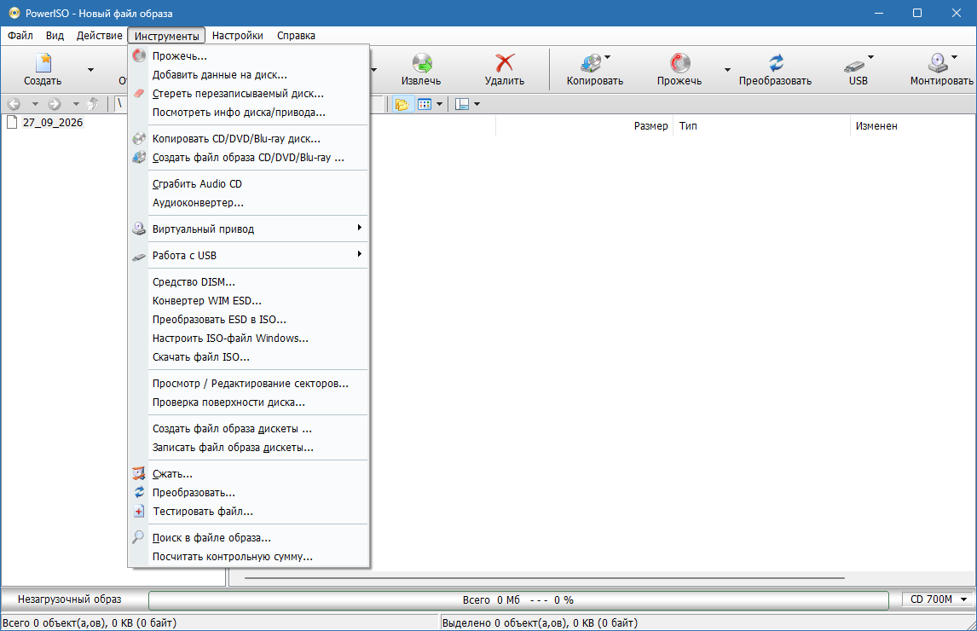Image resolution: width=977 pixels, height=631 pixels.
Task: Open the Действие menu
Action: pyautogui.click(x=100, y=36)
